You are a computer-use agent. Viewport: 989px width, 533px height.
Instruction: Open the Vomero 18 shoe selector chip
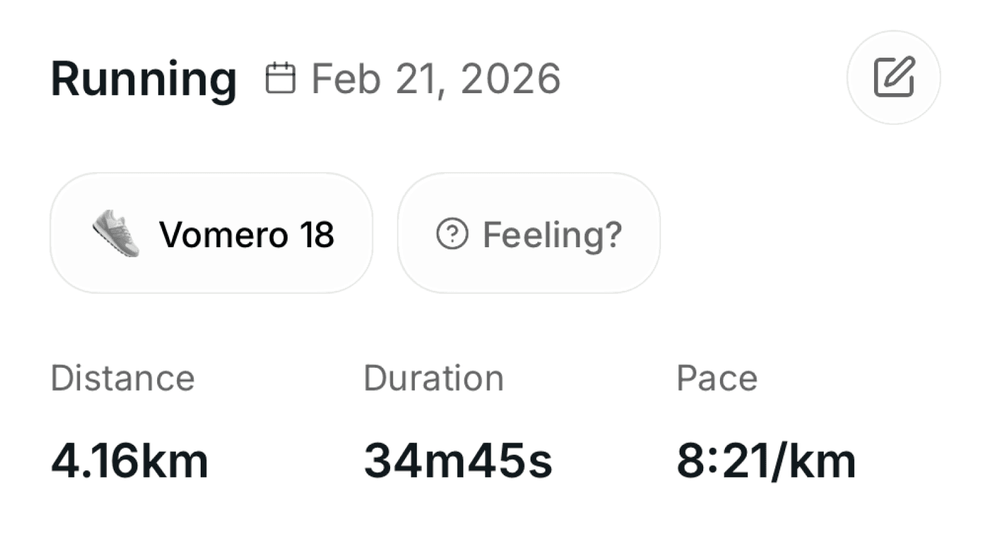click(x=211, y=233)
